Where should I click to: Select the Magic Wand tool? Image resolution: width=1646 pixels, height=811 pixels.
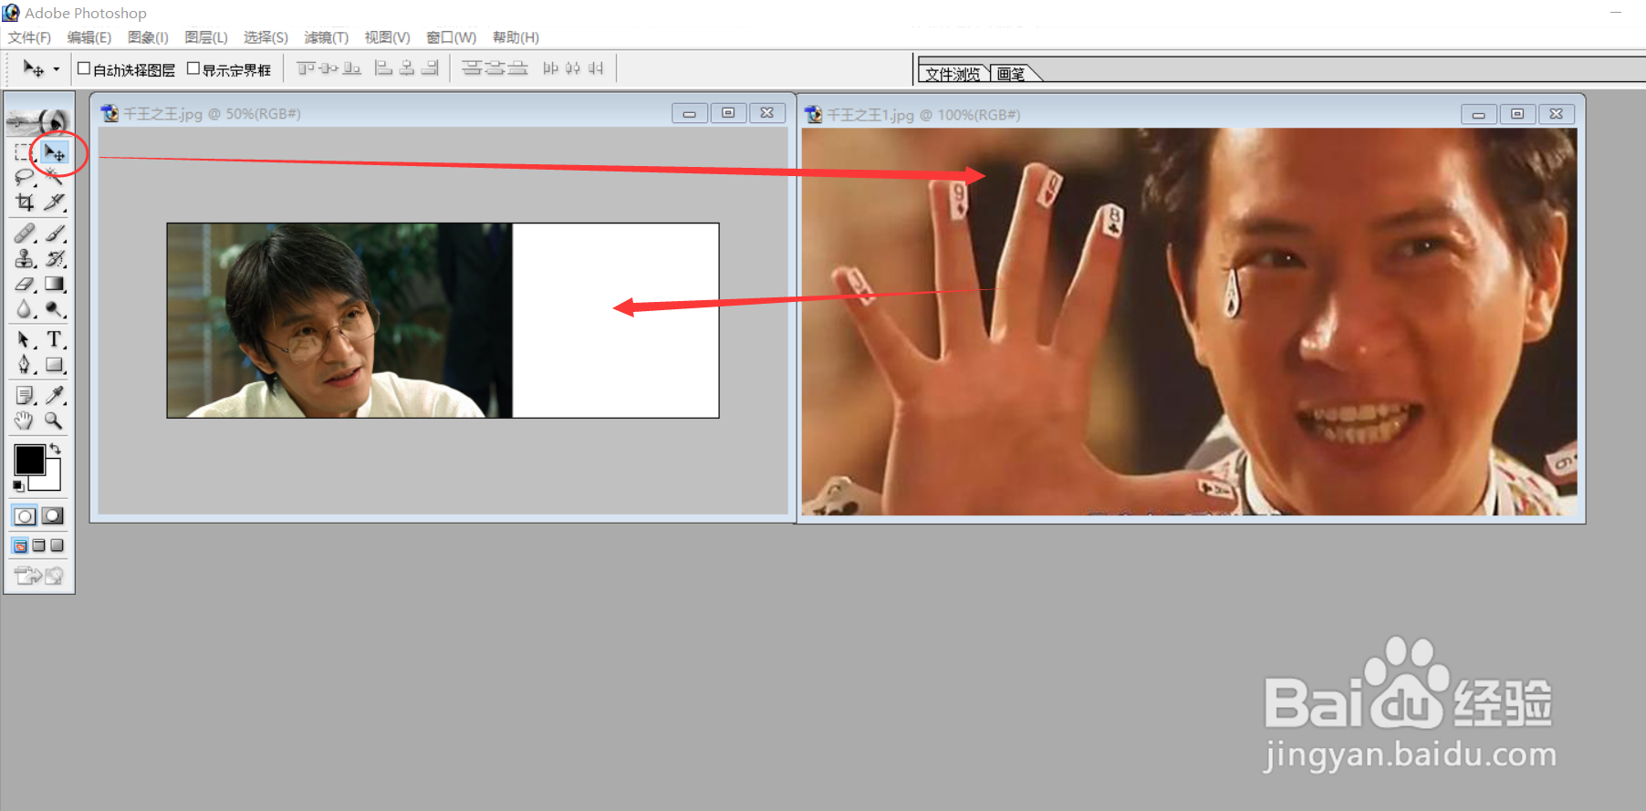[55, 177]
